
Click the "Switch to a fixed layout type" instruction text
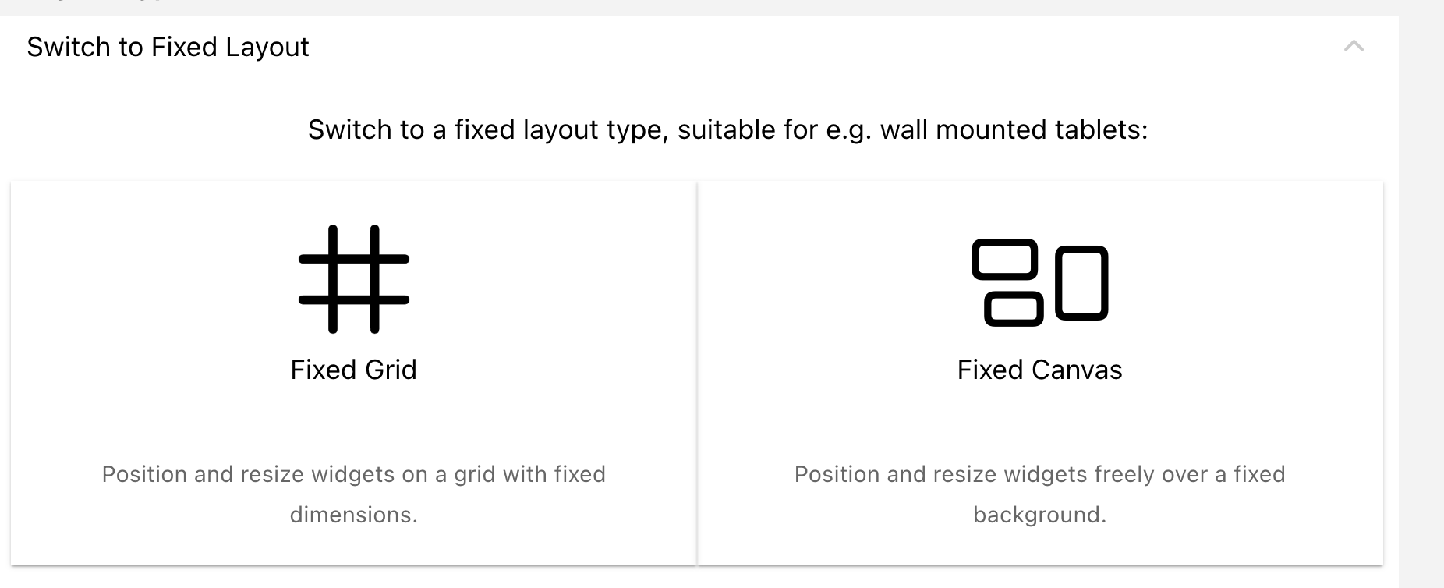727,129
